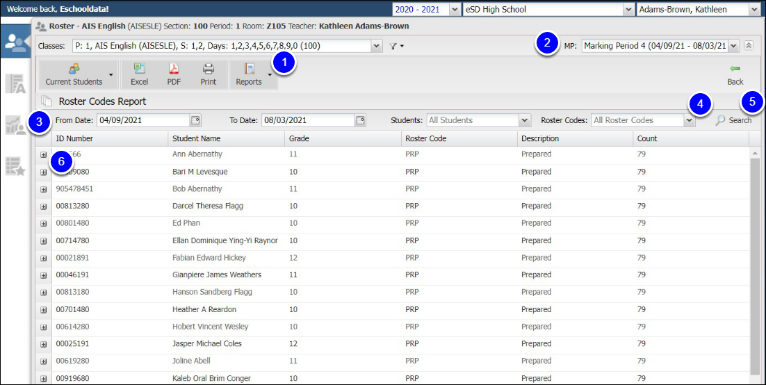Image resolution: width=766 pixels, height=385 pixels.
Task: Open the Reports menu
Action: [x=253, y=75]
